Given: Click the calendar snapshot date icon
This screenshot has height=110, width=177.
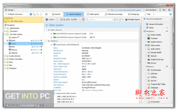Looking at the screenshot, I should (x=83, y=20).
